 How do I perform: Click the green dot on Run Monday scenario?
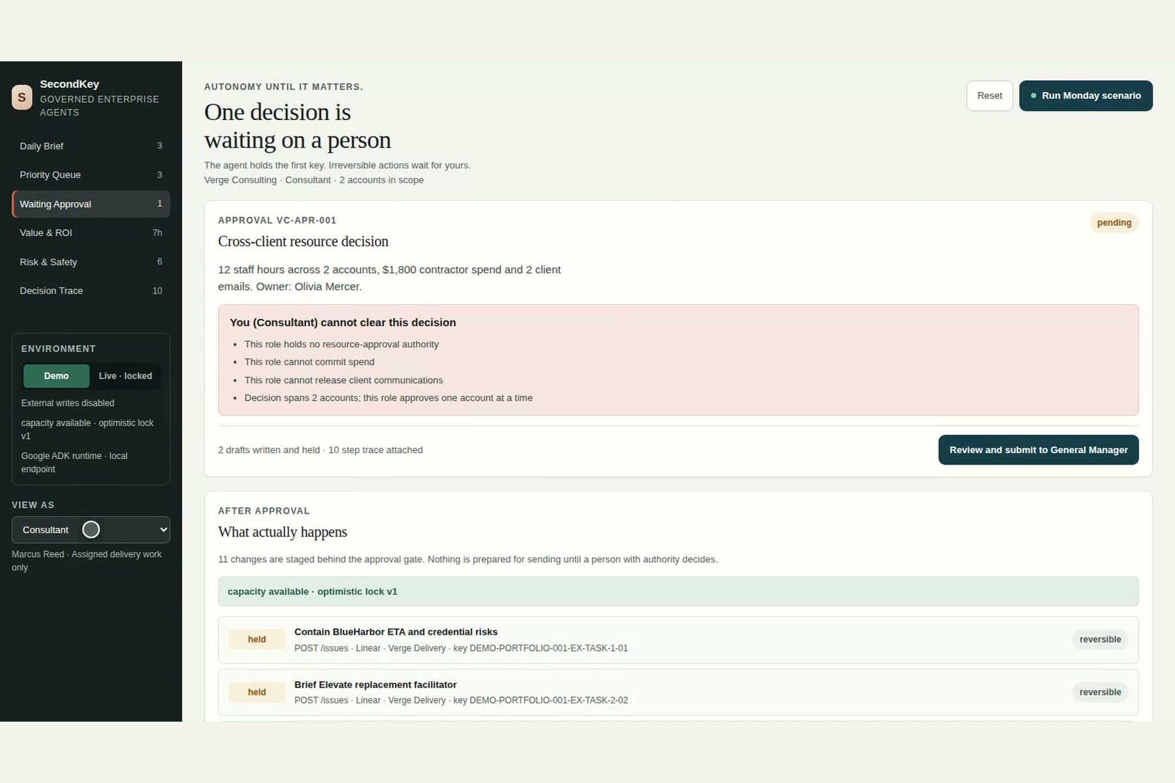(x=1033, y=96)
